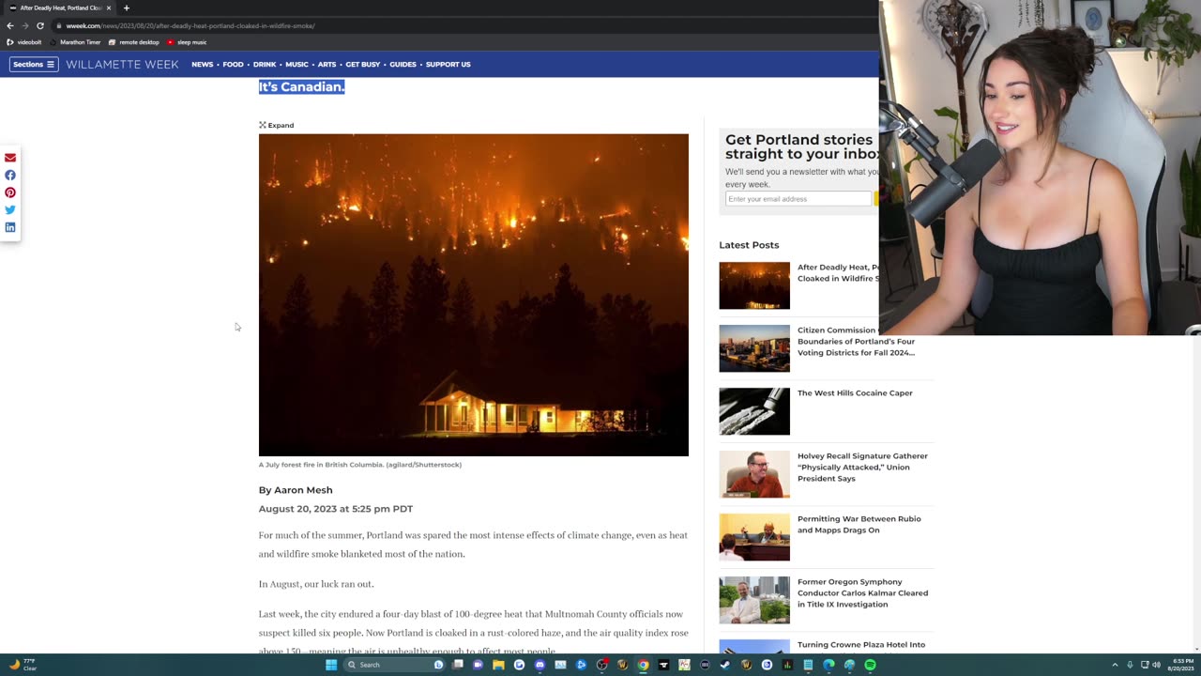The width and height of the screenshot is (1201, 676).
Task: Open Windows Start menu
Action: 331,665
